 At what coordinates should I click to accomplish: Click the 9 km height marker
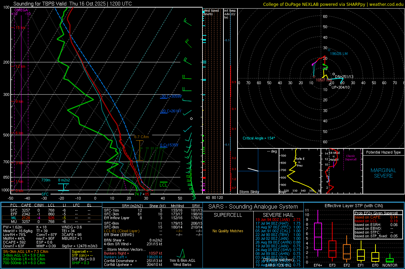19,101
